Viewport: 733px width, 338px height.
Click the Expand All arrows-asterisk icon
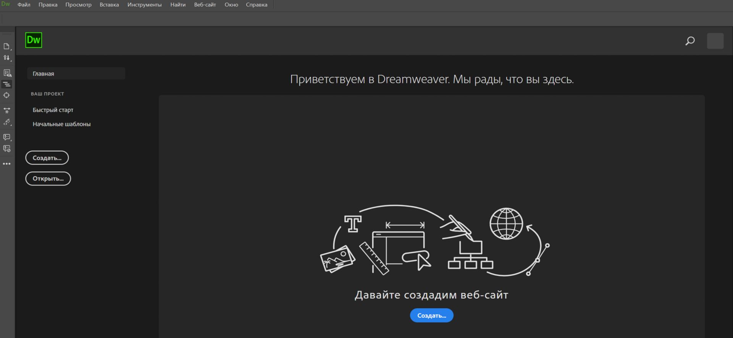pyautogui.click(x=7, y=111)
